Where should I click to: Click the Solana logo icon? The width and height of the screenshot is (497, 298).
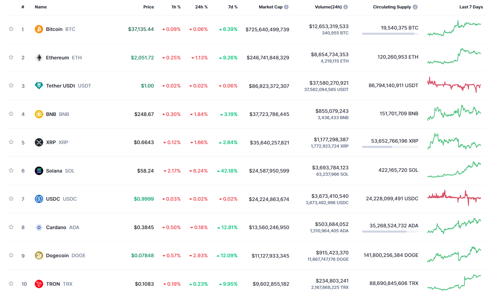(39, 171)
